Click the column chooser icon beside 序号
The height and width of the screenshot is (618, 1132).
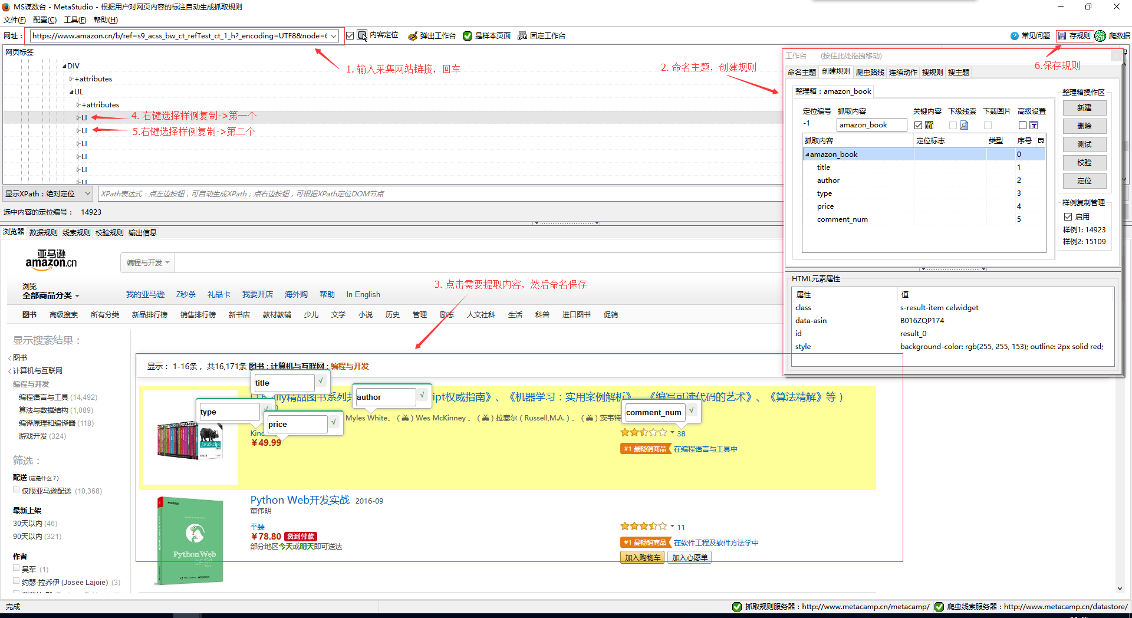pyautogui.click(x=1041, y=140)
